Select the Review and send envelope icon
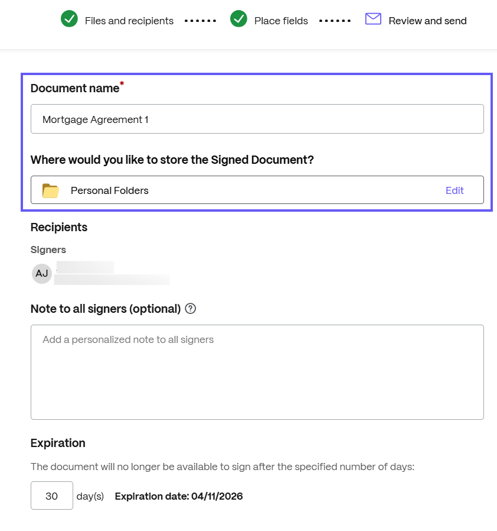The image size is (497, 531). [x=373, y=19]
